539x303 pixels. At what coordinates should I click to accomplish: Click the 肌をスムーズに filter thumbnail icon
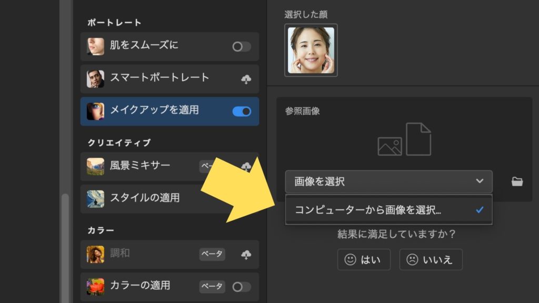click(95, 46)
